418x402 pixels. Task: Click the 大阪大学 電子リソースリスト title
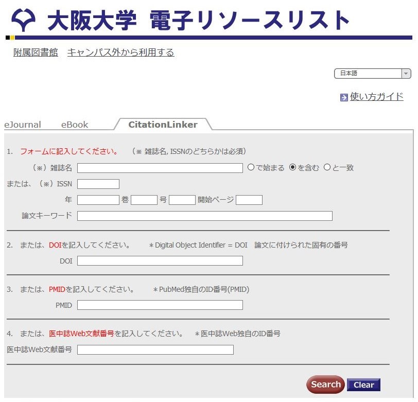click(x=198, y=20)
